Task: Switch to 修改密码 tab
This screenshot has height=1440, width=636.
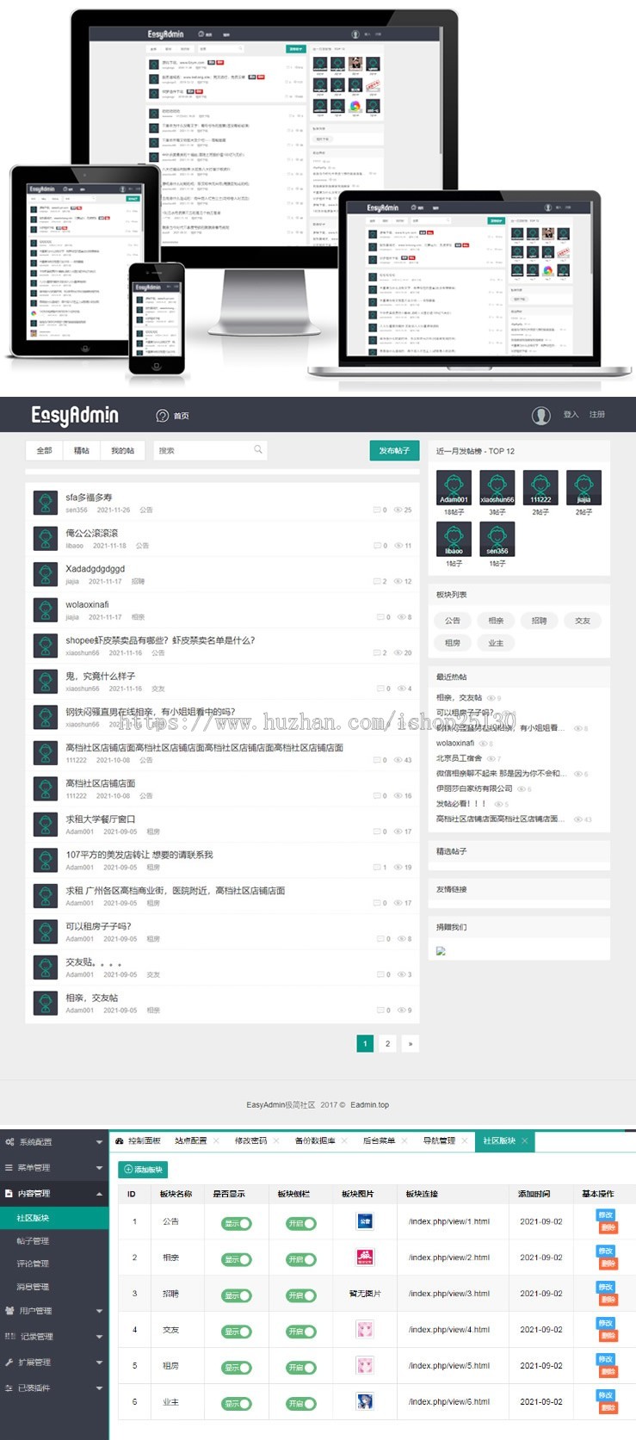Action: [x=250, y=1140]
